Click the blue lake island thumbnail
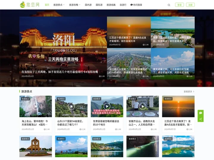Screen dimensions: 214x160 point(178,146)
